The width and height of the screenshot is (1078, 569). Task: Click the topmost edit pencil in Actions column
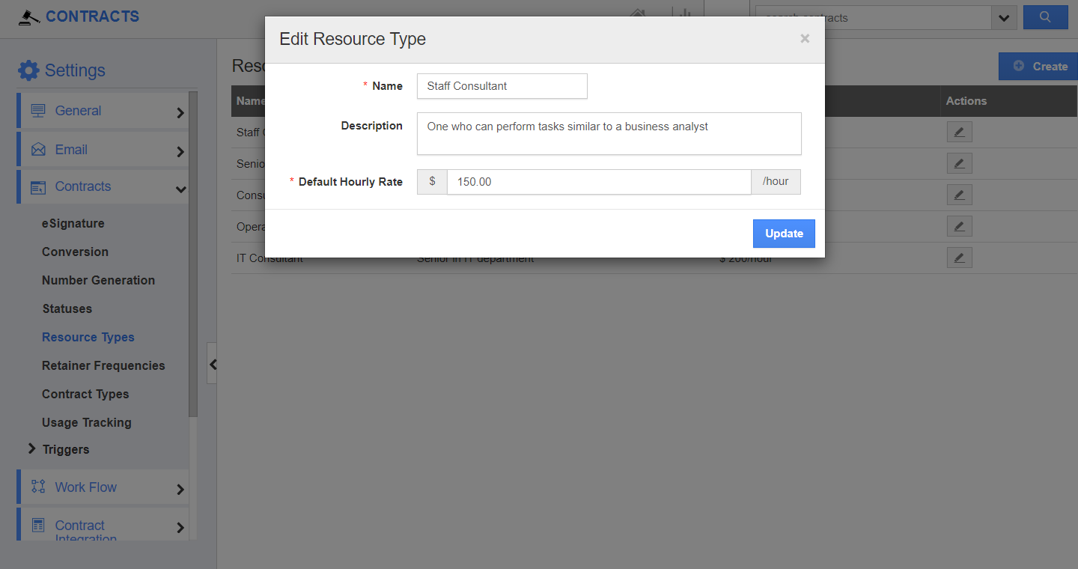(959, 132)
